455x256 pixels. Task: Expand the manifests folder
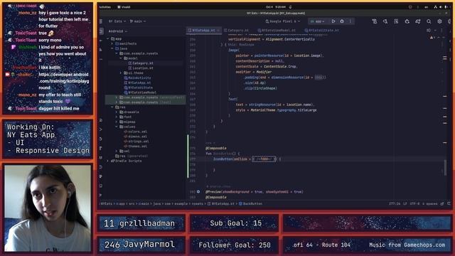(112, 43)
